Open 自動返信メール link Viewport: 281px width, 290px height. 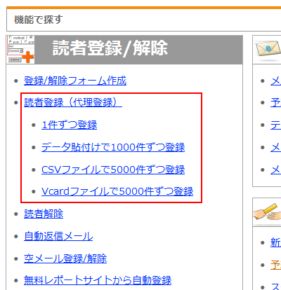click(x=58, y=236)
